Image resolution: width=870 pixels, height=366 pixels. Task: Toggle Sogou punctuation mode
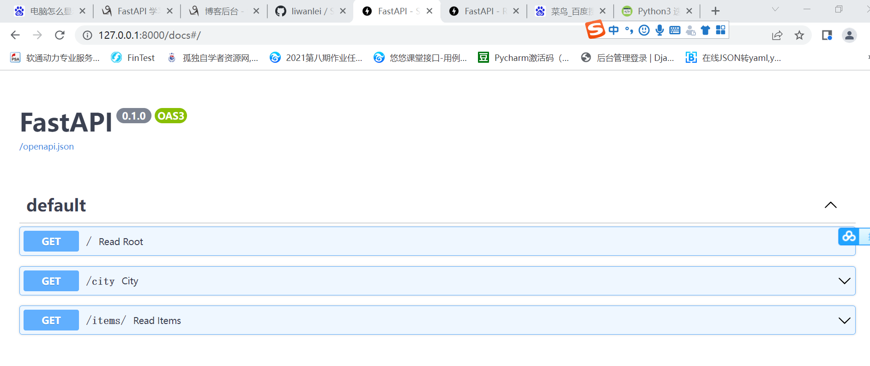(629, 30)
